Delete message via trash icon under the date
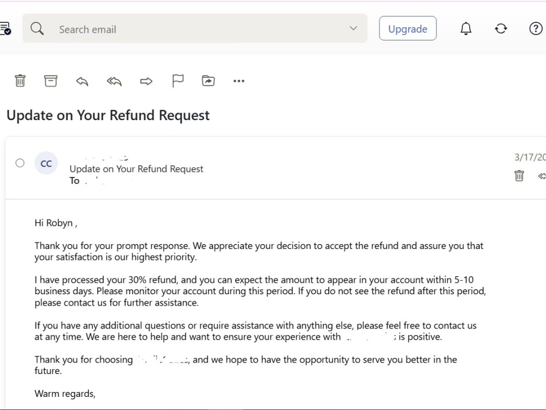The width and height of the screenshot is (546, 410). (519, 176)
